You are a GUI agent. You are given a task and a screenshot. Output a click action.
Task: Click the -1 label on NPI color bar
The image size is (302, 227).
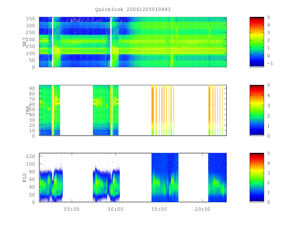tap(270, 63)
